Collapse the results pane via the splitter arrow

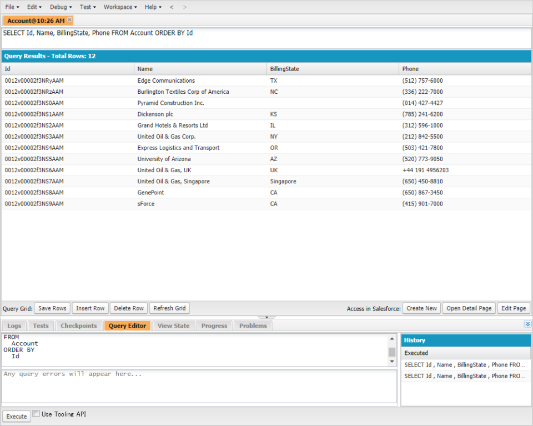266,317
